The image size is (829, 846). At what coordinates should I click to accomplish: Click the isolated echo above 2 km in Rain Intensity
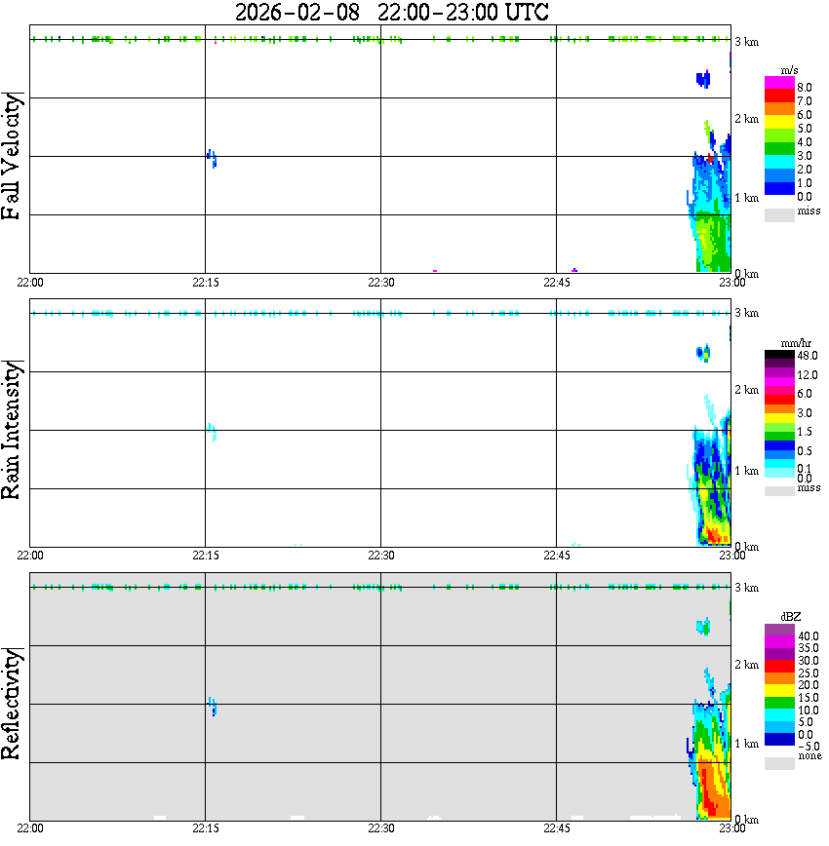click(703, 353)
